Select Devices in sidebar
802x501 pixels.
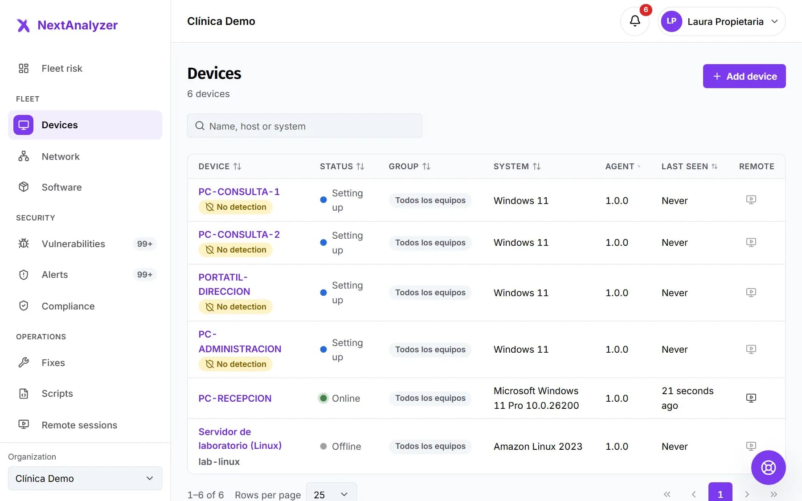click(x=85, y=125)
